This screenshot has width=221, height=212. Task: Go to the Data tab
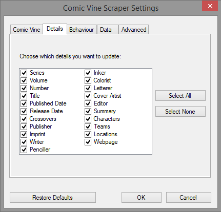coord(108,30)
